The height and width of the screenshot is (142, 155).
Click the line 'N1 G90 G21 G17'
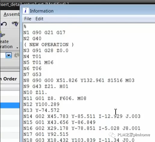pos(44,33)
